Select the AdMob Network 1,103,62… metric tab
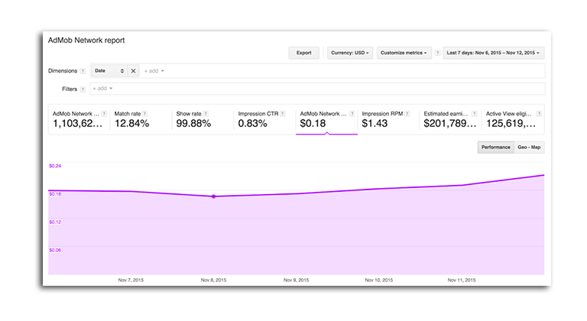This screenshot has width=587, height=321. [x=79, y=120]
